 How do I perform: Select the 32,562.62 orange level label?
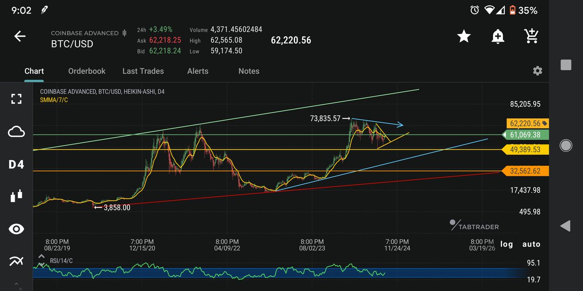525,171
